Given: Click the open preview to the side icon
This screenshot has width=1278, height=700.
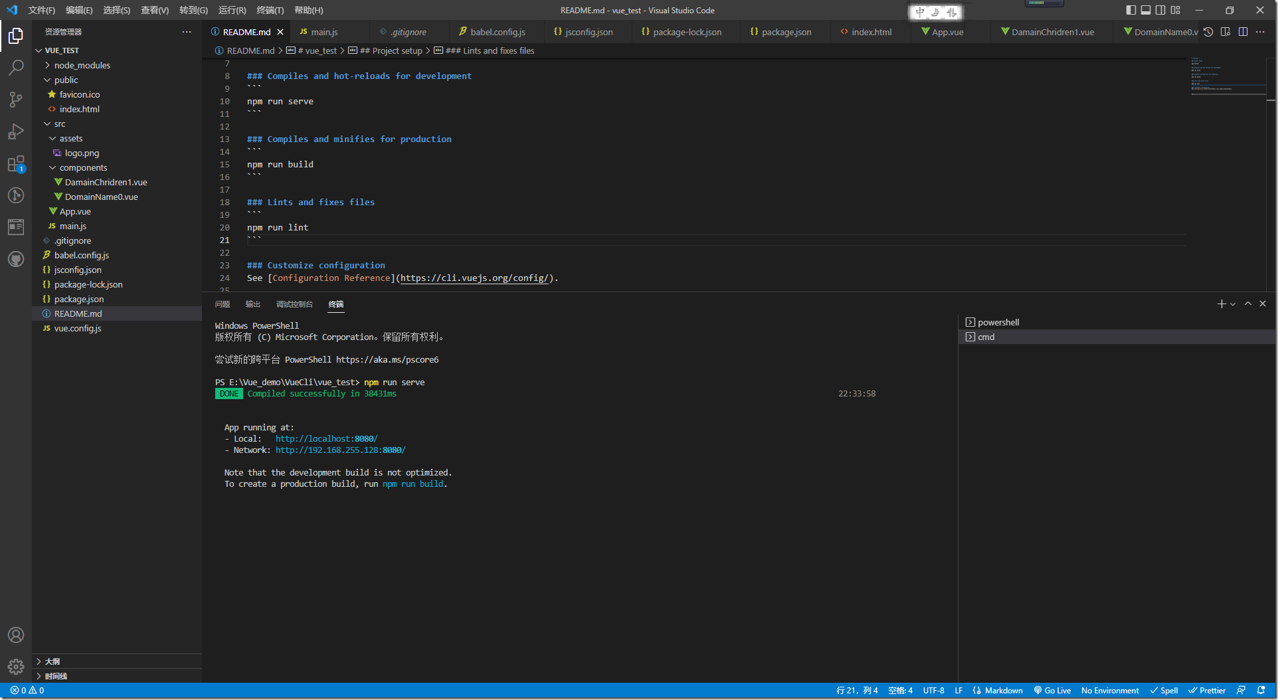Looking at the screenshot, I should point(1226,32).
